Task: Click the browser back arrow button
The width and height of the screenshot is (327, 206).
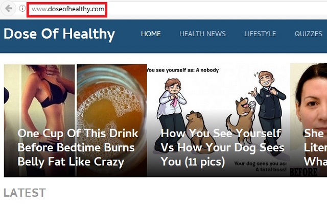Action: pyautogui.click(x=8, y=9)
